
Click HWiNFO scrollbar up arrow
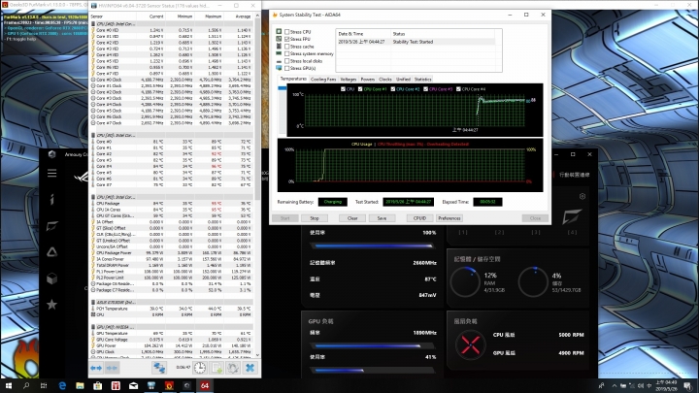(x=257, y=16)
